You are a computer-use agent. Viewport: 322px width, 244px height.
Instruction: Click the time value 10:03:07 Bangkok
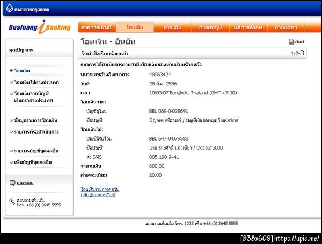click(x=193, y=93)
